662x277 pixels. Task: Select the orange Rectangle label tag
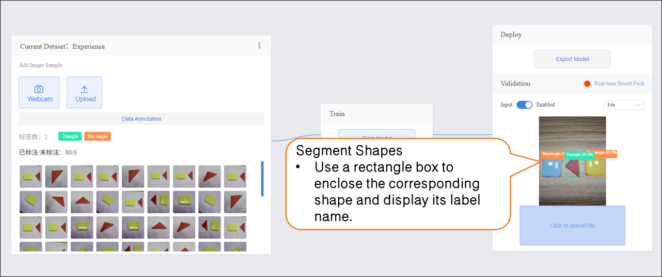(97, 136)
